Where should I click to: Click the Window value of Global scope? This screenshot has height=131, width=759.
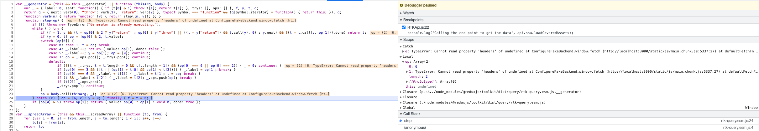(x=751, y=108)
